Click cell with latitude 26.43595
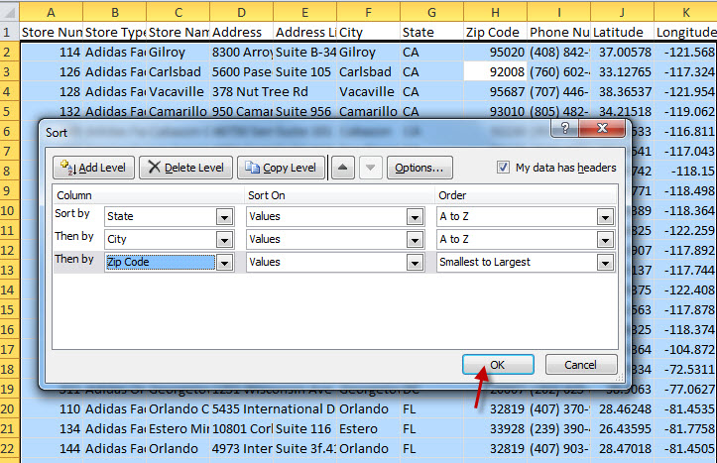The image size is (717, 463). (622, 428)
